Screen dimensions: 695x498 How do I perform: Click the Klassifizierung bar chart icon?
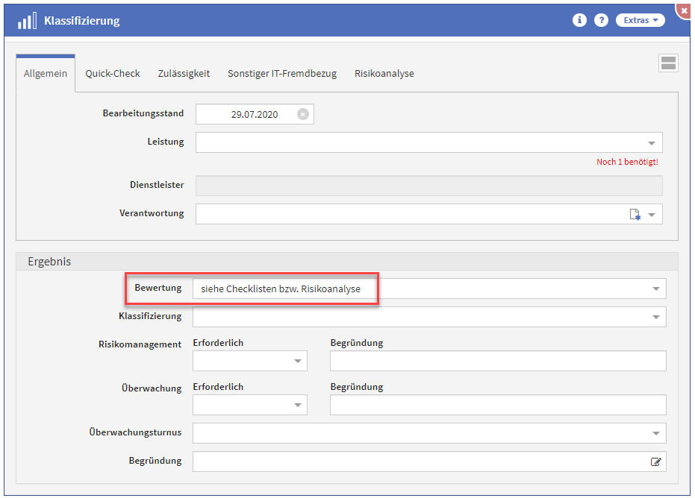pos(27,20)
